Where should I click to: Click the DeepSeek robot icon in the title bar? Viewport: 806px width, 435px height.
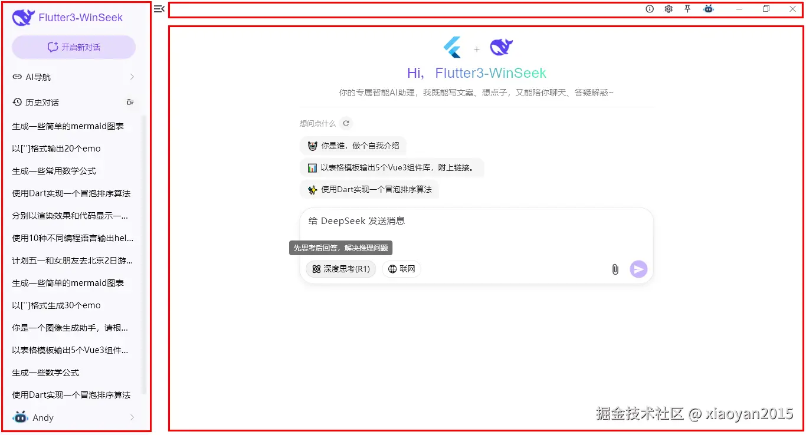[708, 9]
